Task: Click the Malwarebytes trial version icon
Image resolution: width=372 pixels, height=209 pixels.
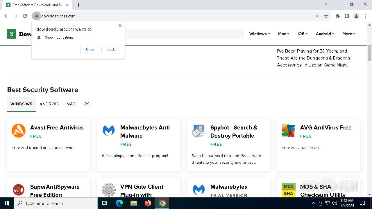Action: (199, 190)
